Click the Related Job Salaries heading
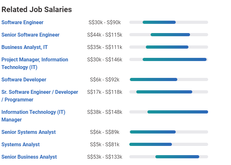The width and height of the screenshot is (231, 165). [37, 10]
